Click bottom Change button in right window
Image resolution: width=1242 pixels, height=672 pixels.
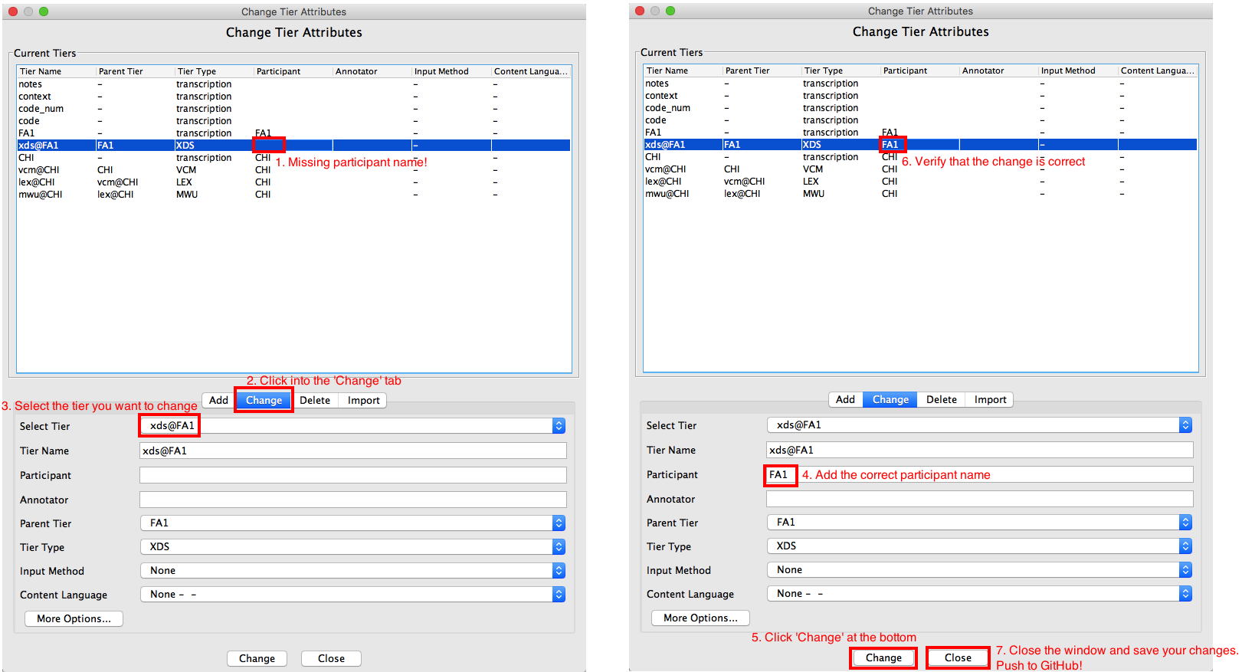(883, 658)
